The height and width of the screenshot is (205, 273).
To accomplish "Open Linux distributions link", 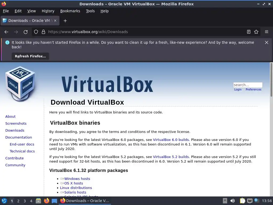I will (x=76, y=188).
